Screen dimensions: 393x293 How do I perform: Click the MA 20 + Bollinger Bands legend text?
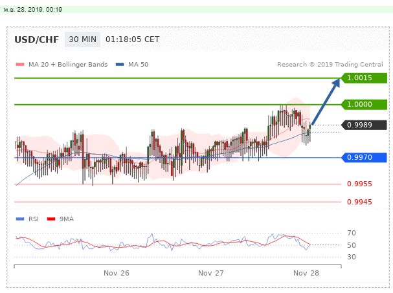coord(68,65)
